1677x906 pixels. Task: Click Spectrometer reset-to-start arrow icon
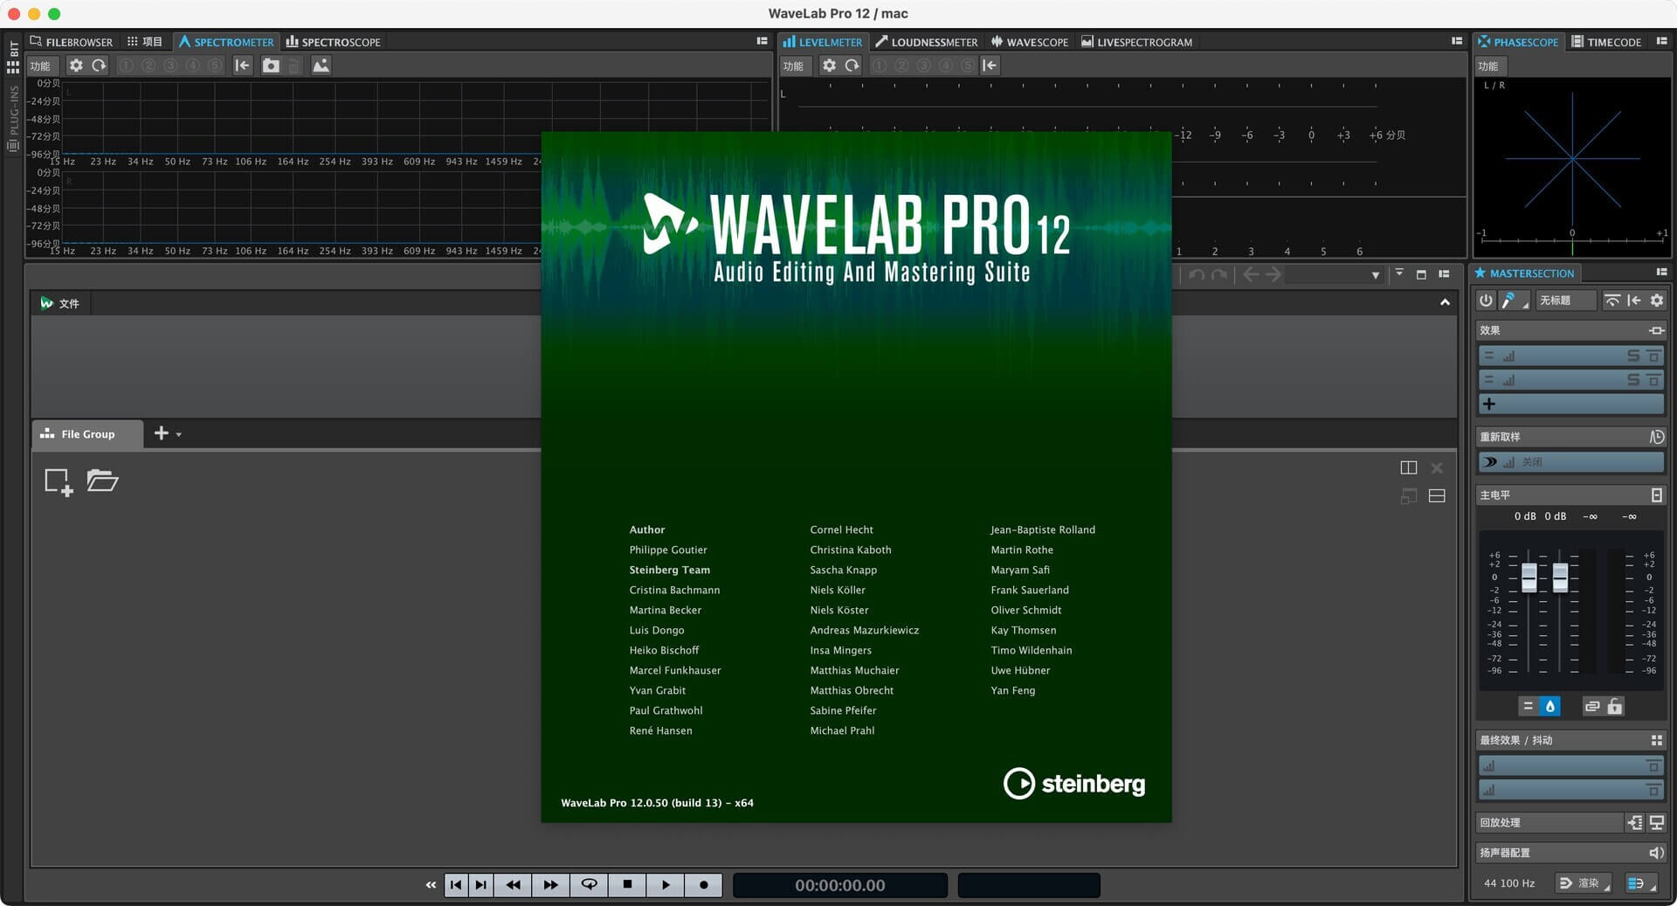tap(243, 66)
